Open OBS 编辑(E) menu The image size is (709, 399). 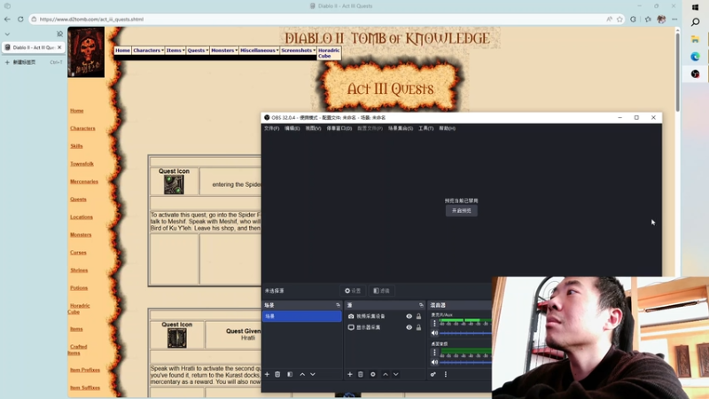292,129
